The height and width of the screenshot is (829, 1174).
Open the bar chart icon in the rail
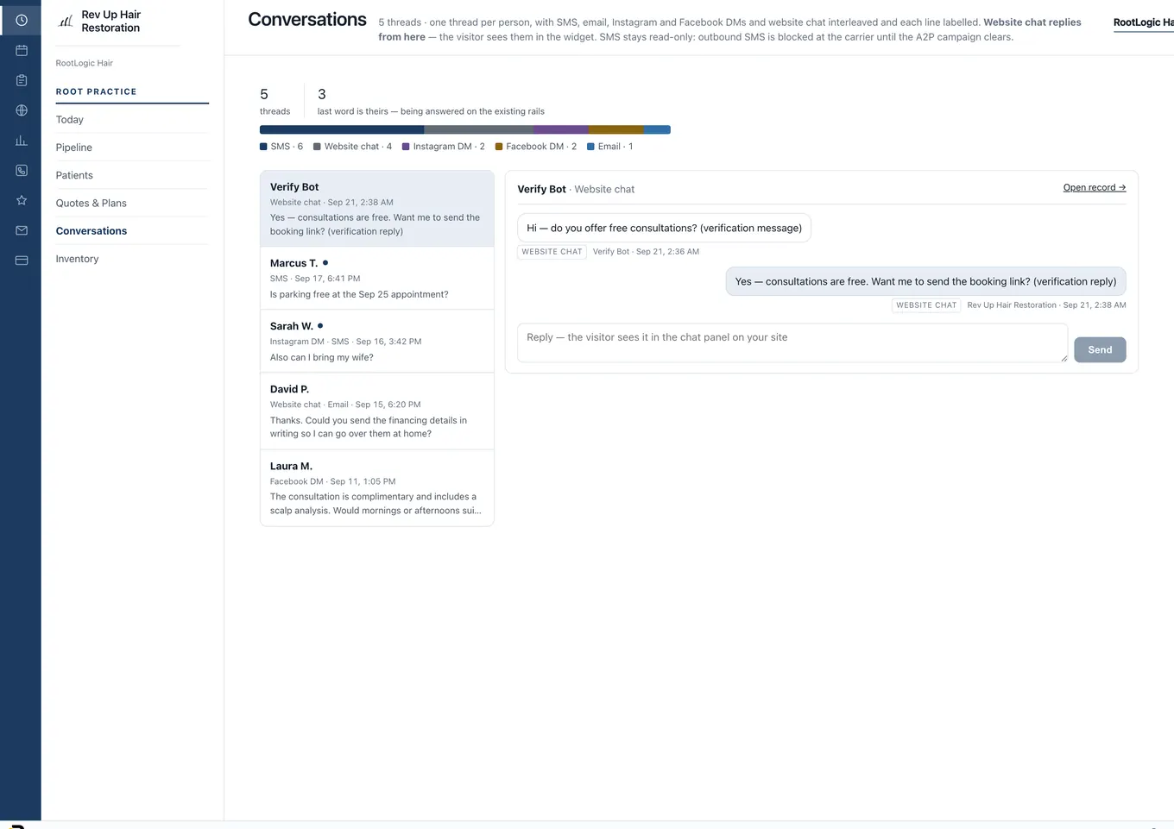(22, 141)
